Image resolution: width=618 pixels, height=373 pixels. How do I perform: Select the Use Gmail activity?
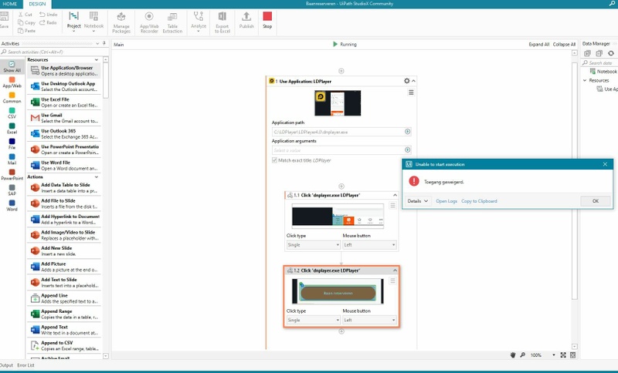(x=65, y=118)
